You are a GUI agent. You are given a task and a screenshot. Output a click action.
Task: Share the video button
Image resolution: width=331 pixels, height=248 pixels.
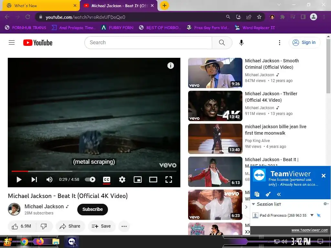[70, 226]
